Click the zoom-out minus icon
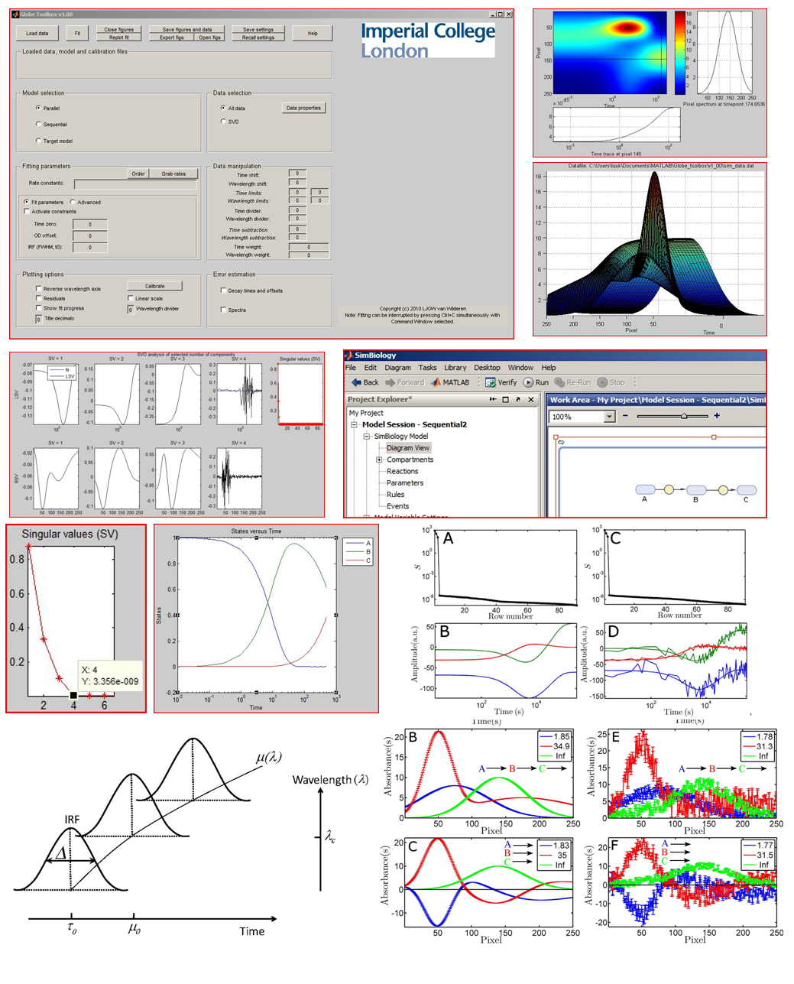The image size is (794, 984). click(x=625, y=416)
